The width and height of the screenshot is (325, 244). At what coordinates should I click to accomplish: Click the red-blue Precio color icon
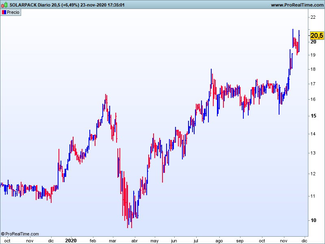[4, 12]
